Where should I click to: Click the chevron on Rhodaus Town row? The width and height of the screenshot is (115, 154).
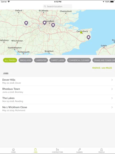click(112, 89)
